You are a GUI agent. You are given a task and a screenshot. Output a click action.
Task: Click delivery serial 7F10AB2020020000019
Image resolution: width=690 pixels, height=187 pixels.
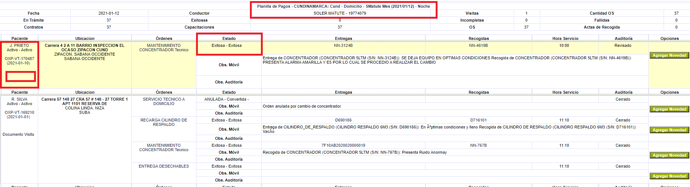[343, 145]
